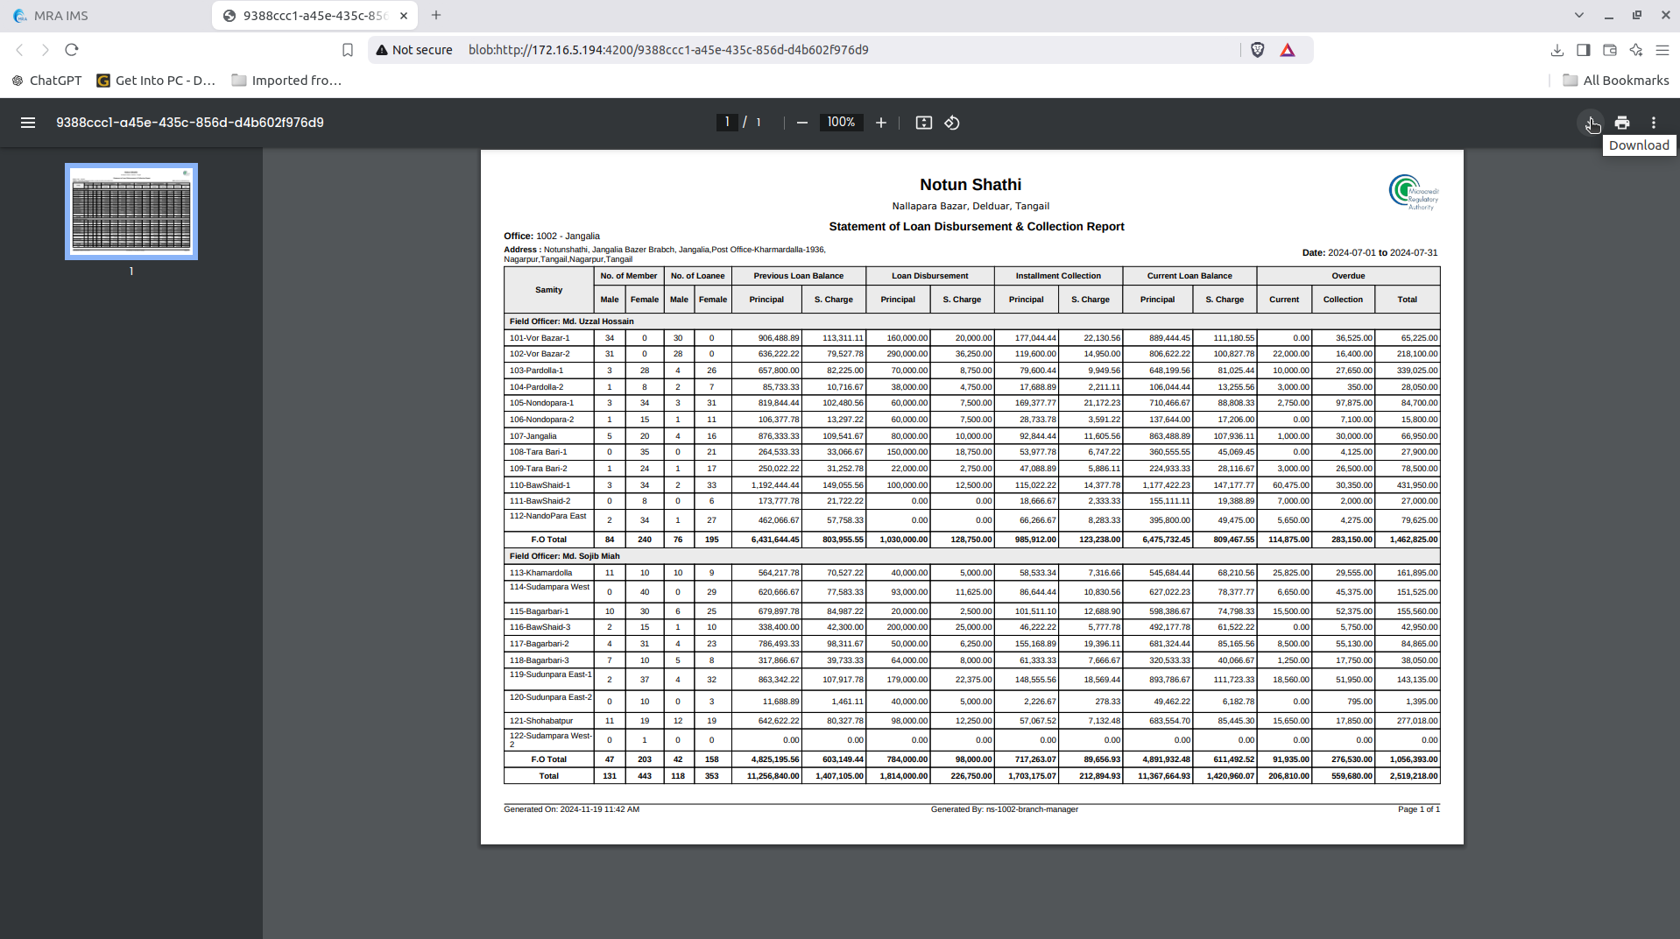Fit the PDF to page
This screenshot has height=939, width=1680.
[x=924, y=123]
